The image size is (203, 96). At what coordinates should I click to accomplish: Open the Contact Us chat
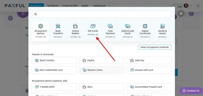point(191,91)
